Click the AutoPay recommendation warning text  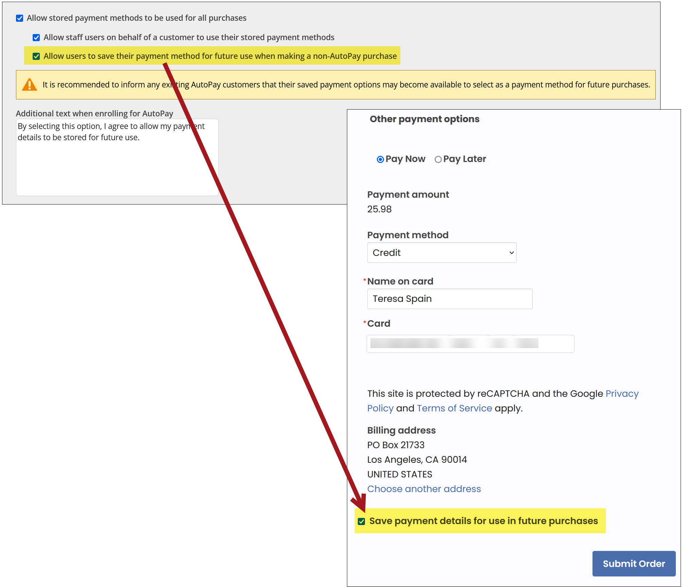[x=346, y=85]
